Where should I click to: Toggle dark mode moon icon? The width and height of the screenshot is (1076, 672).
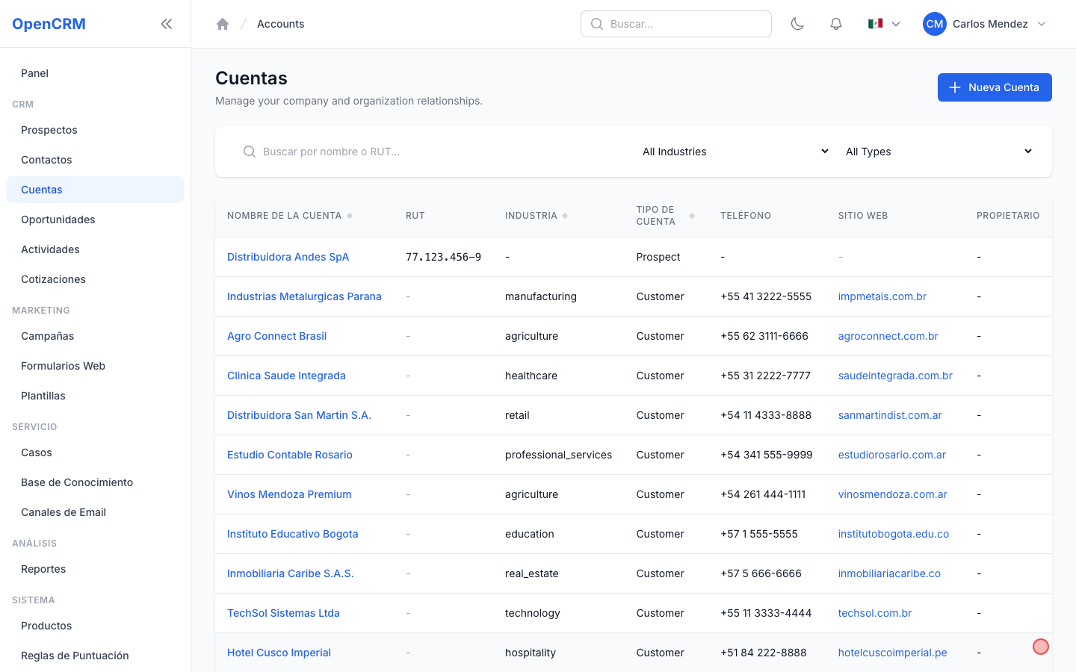pos(797,24)
